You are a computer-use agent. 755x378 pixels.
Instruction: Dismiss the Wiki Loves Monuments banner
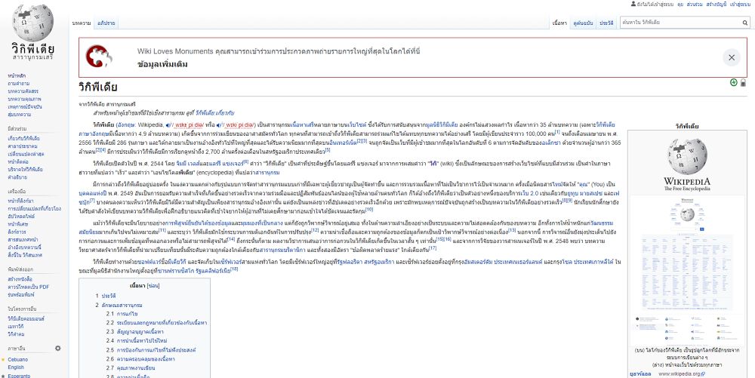click(731, 57)
